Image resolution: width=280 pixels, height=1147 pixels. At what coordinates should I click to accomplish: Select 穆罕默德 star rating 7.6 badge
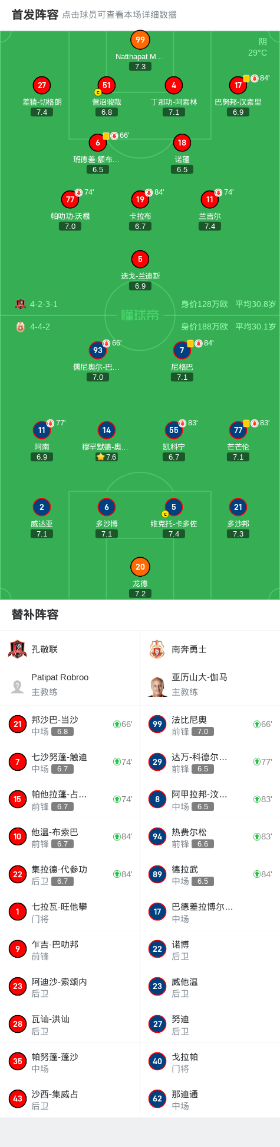point(107,457)
